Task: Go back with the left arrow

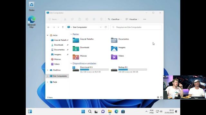Action: click(49, 27)
